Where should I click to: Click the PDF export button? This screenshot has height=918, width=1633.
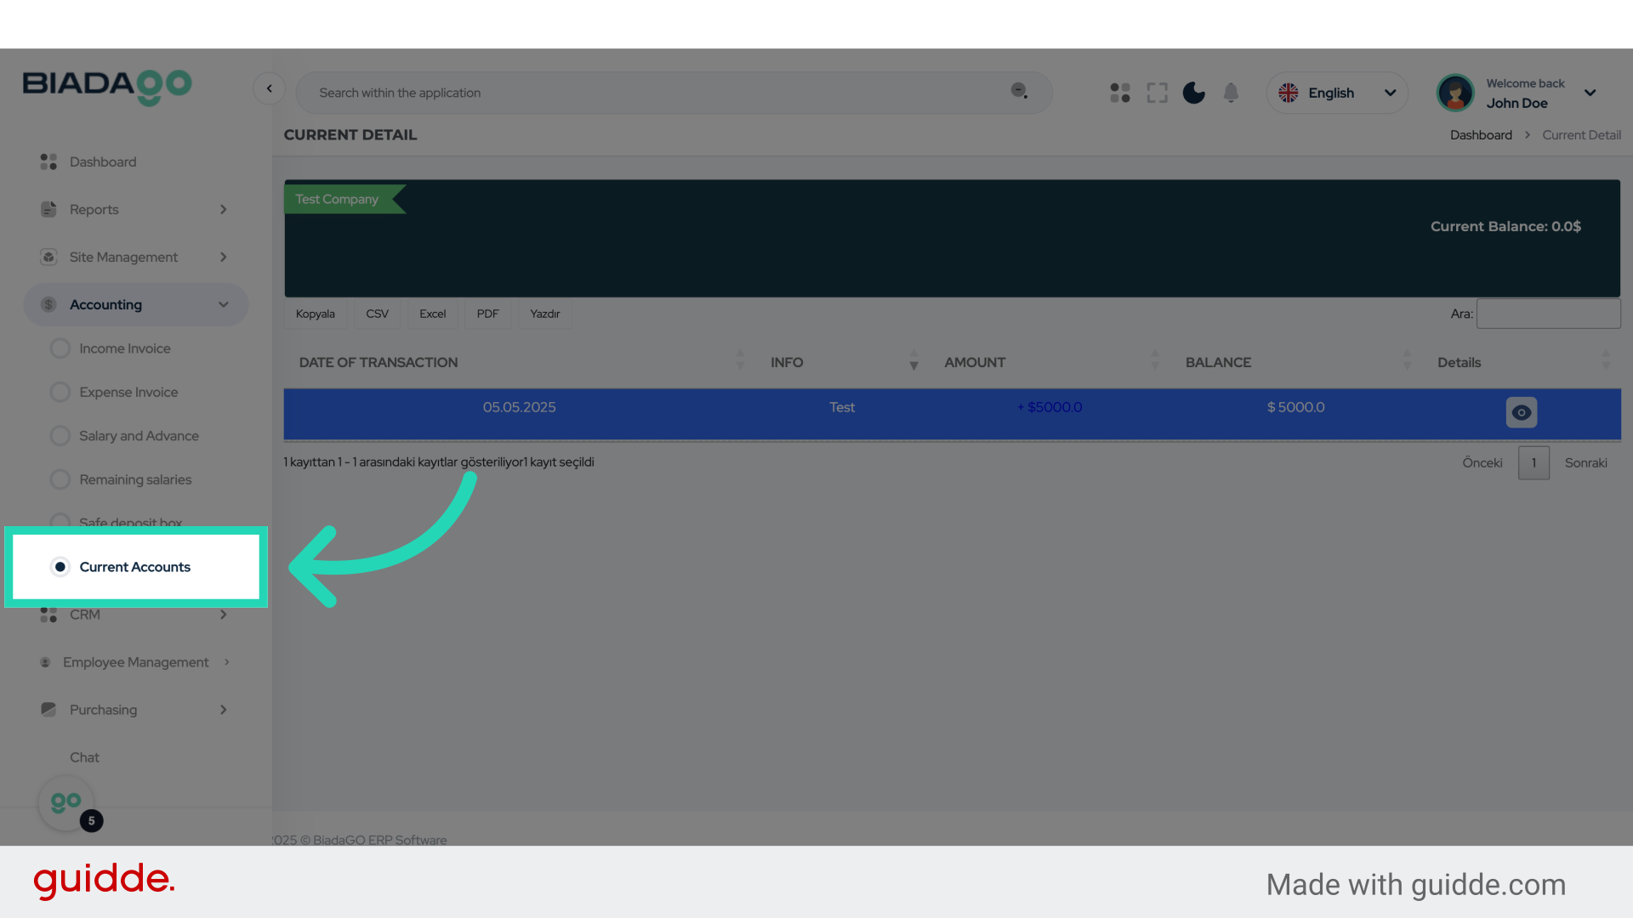(x=487, y=314)
